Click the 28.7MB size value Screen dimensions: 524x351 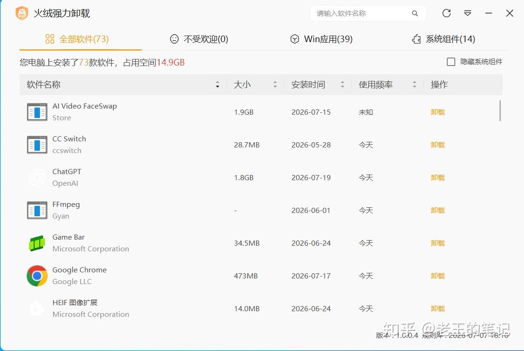tap(247, 145)
